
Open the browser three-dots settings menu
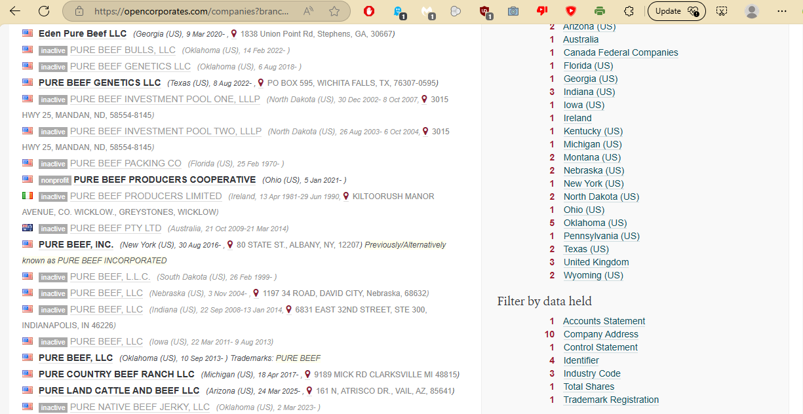781,11
